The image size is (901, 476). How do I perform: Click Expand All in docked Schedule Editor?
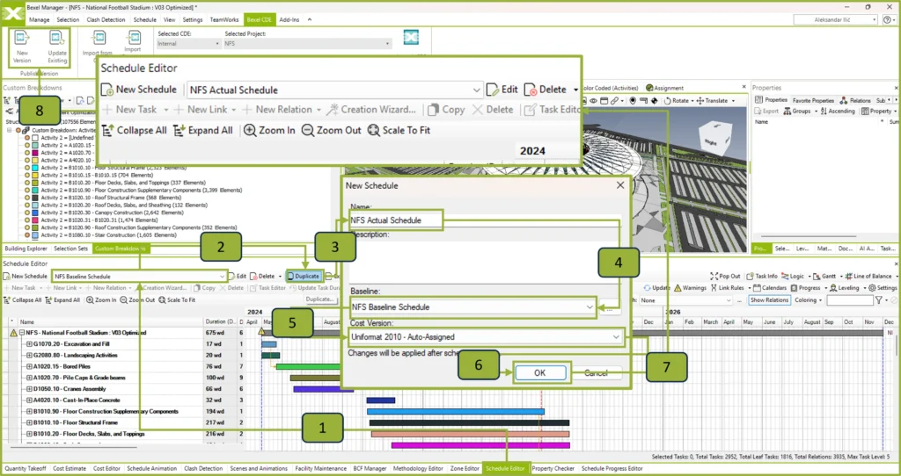point(63,300)
